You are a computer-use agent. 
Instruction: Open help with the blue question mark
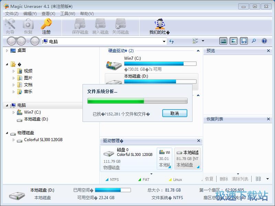[264, 41]
